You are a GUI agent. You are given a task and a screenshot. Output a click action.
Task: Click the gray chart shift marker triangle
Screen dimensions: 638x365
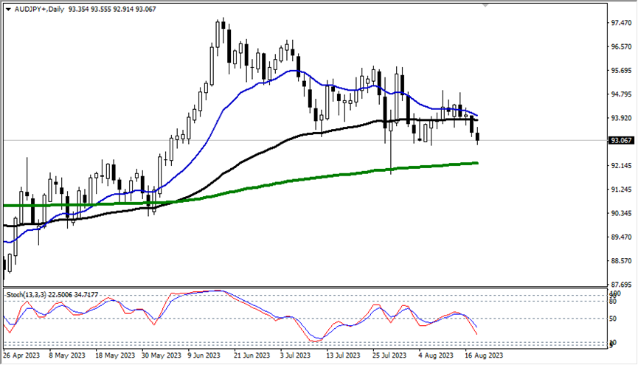[x=485, y=4]
